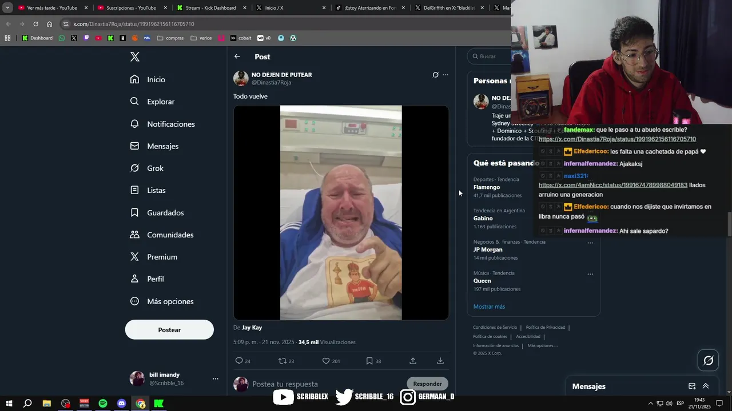Viewport: 732px width, 411px height.
Task: Click the Buscar search box
Action: 490,57
